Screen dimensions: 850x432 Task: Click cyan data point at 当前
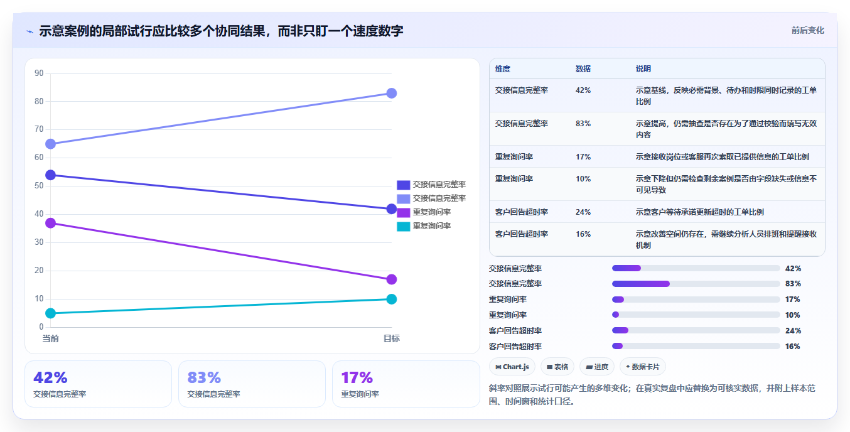click(51, 313)
